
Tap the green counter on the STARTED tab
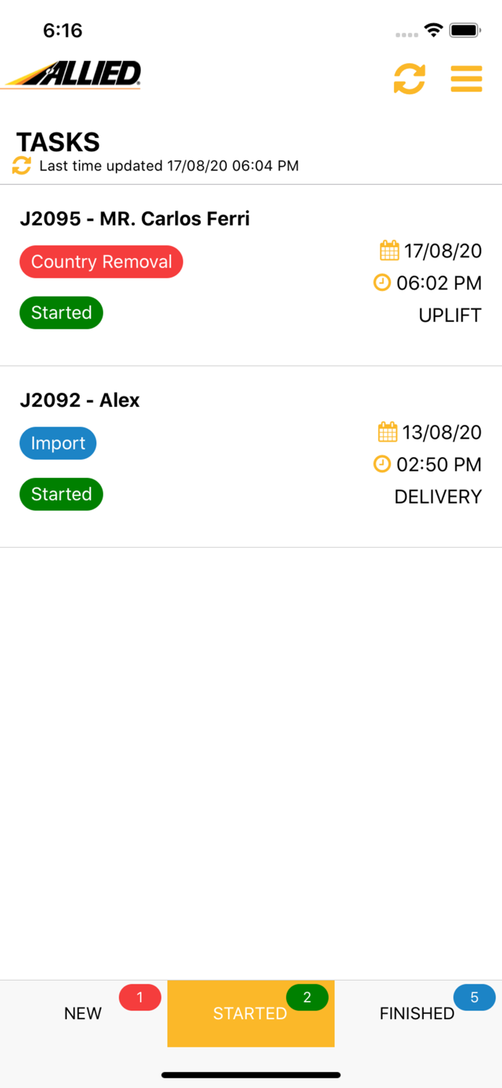pyautogui.click(x=307, y=997)
